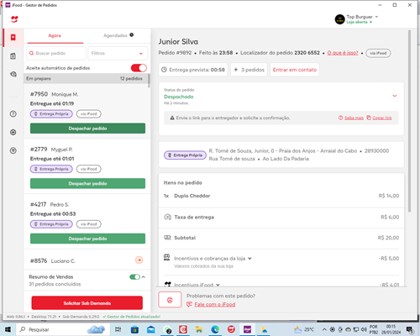Open the settings gear in sidebar
420x336 pixels.
tap(13, 132)
